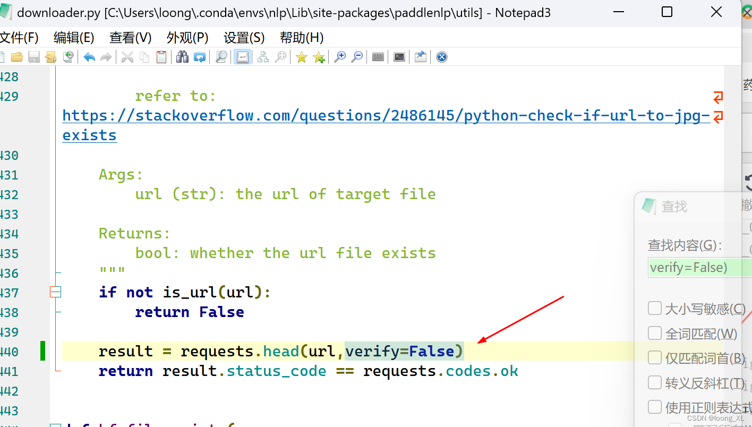Open favorites with the star icon
752x427 pixels.
coord(302,57)
